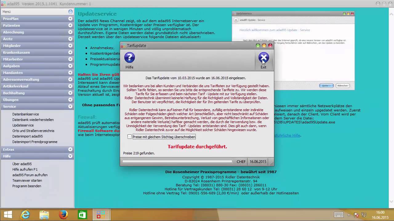Click the Tarifupdate progress bar
Screen dimensions: 394x221
click(x=177, y=161)
